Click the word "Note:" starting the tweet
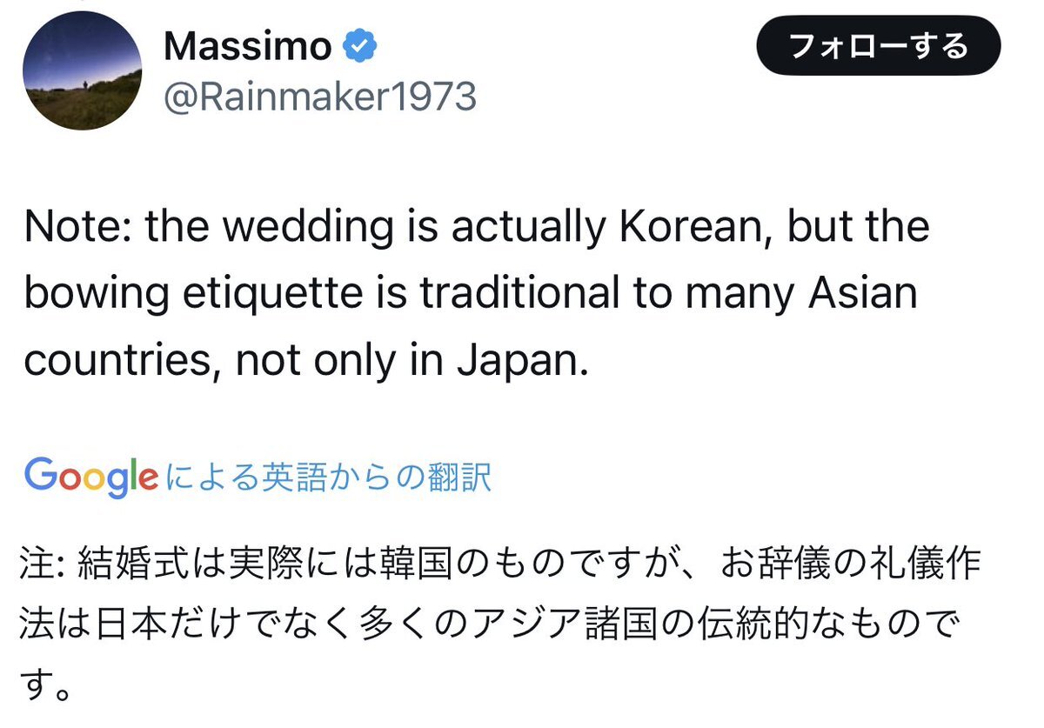 pyautogui.click(x=77, y=226)
